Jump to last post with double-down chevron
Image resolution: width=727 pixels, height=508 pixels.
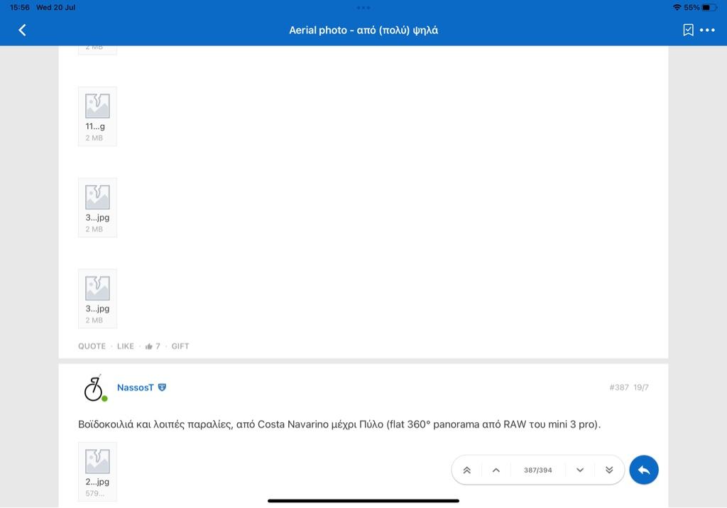(609, 470)
